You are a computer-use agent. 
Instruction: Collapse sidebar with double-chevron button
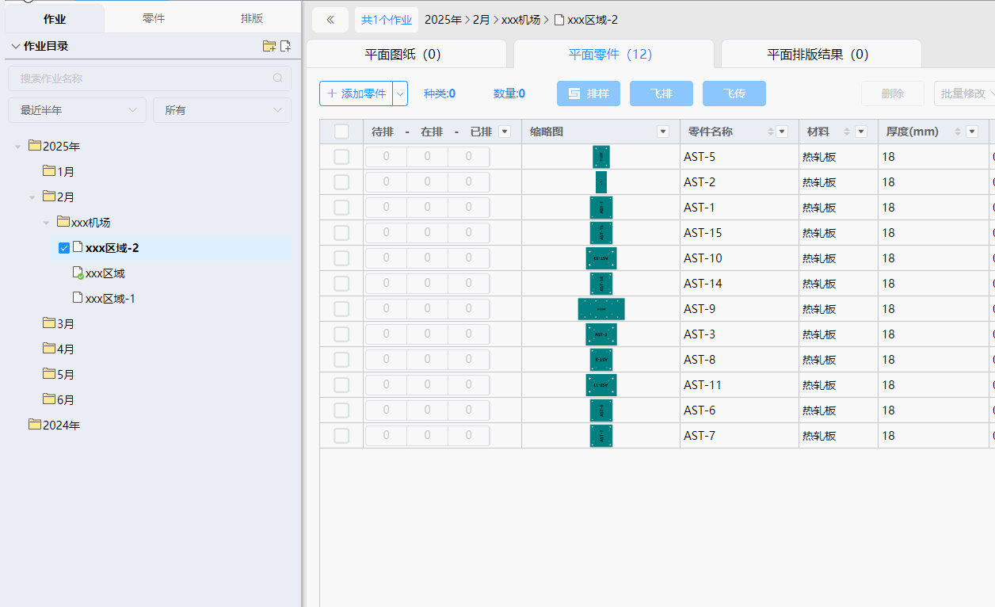(330, 20)
